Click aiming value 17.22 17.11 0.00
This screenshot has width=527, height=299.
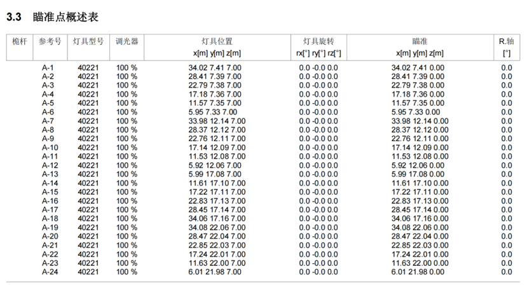[x=420, y=192]
